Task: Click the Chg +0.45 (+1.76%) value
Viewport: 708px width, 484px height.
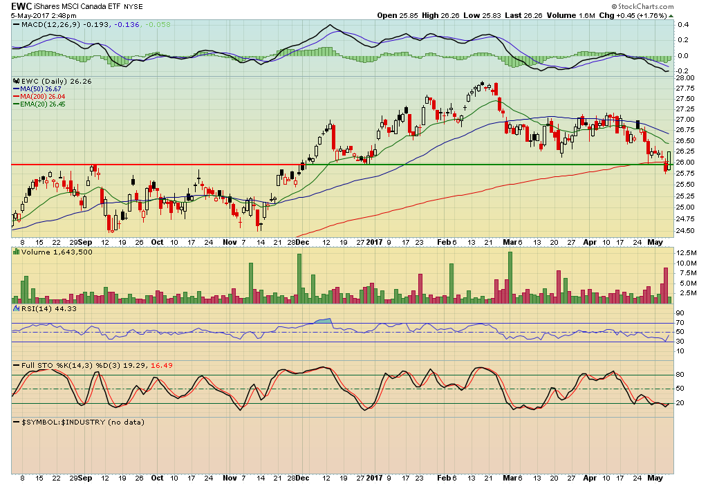Action: click(x=633, y=15)
